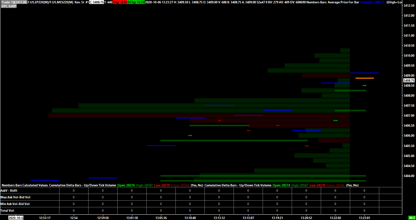Click the Total Vol: row label
416x220 pixels.
[8, 211]
